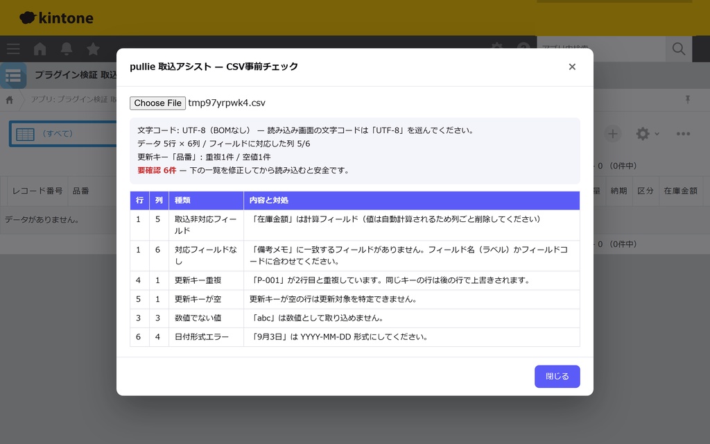Click the 内容と対処 column header
Screen dimensions: 710x444
pyautogui.click(x=412, y=200)
